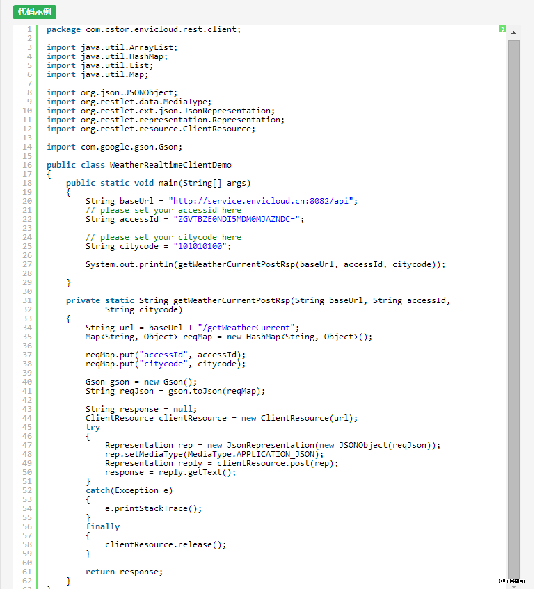Click the import java.util.Map line
The height and width of the screenshot is (589, 535).
(x=97, y=74)
